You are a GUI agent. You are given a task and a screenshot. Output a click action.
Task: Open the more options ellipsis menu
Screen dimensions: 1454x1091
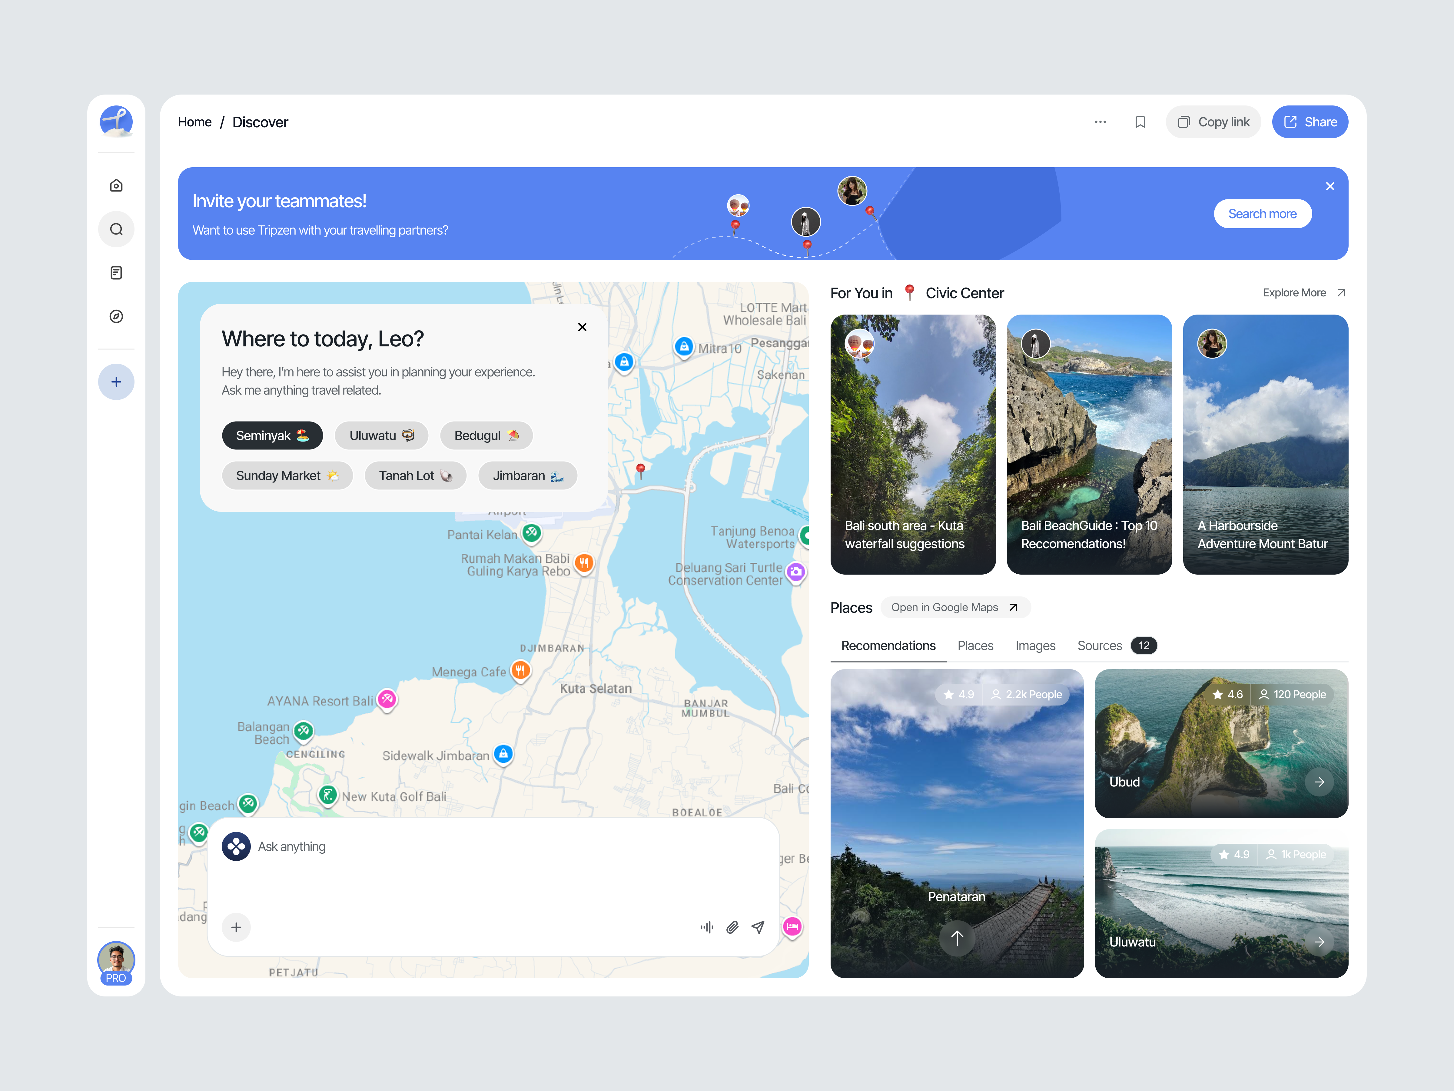1100,122
